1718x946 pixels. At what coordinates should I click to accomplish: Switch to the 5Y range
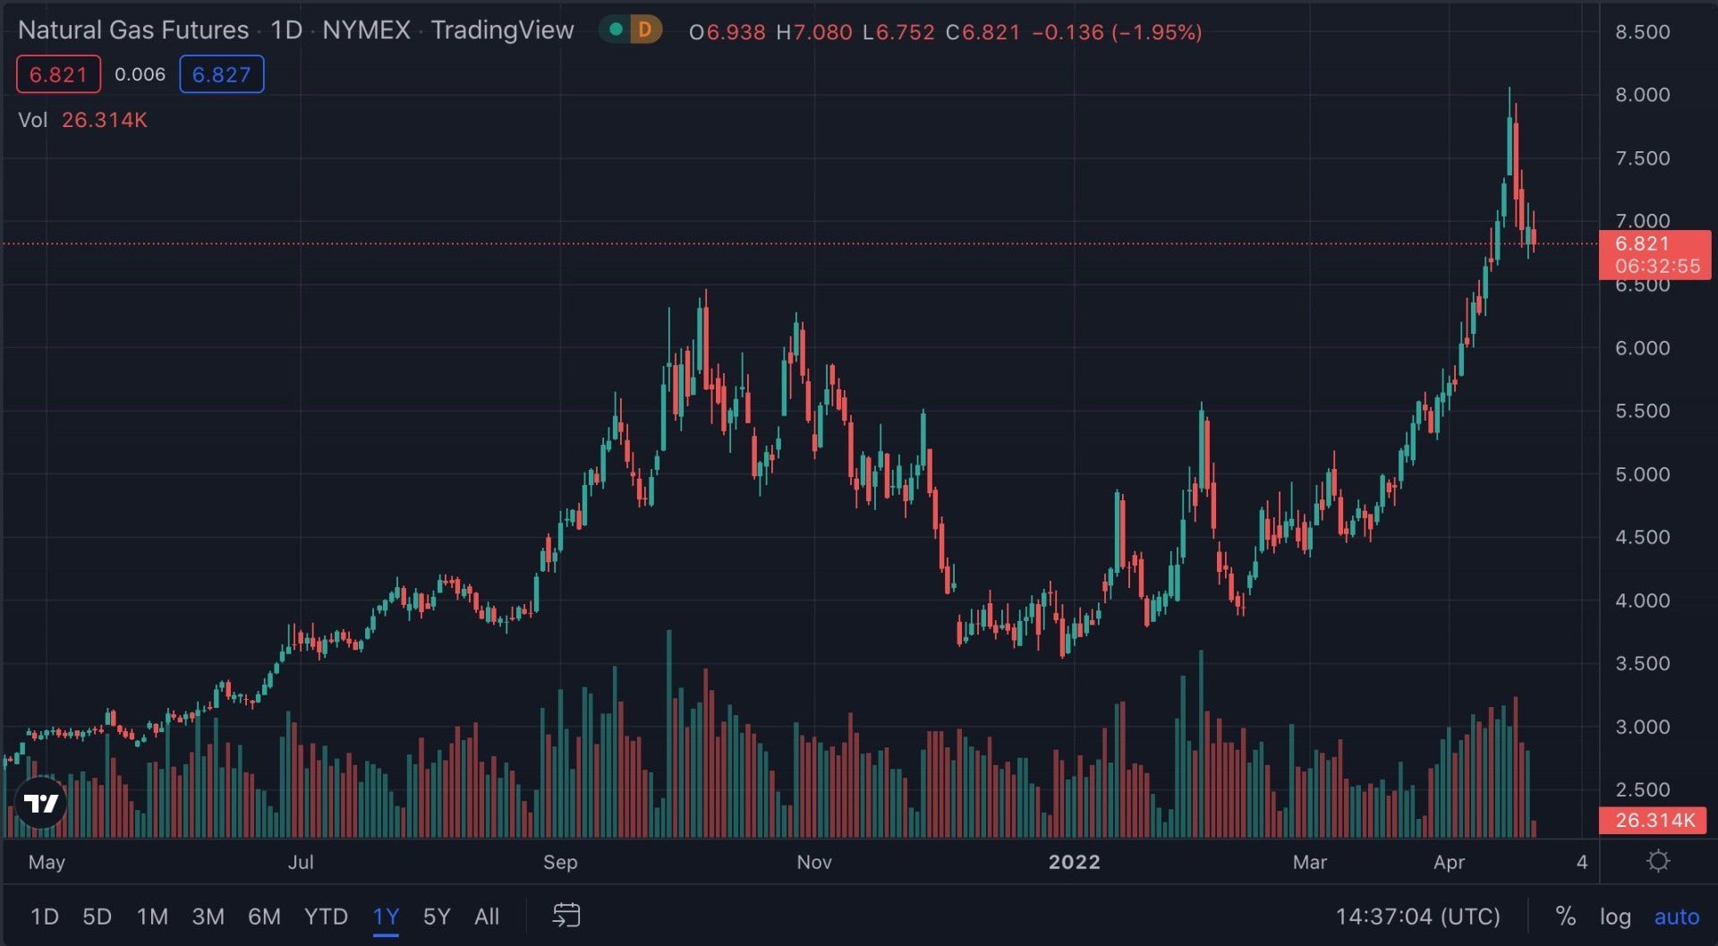coord(436,916)
